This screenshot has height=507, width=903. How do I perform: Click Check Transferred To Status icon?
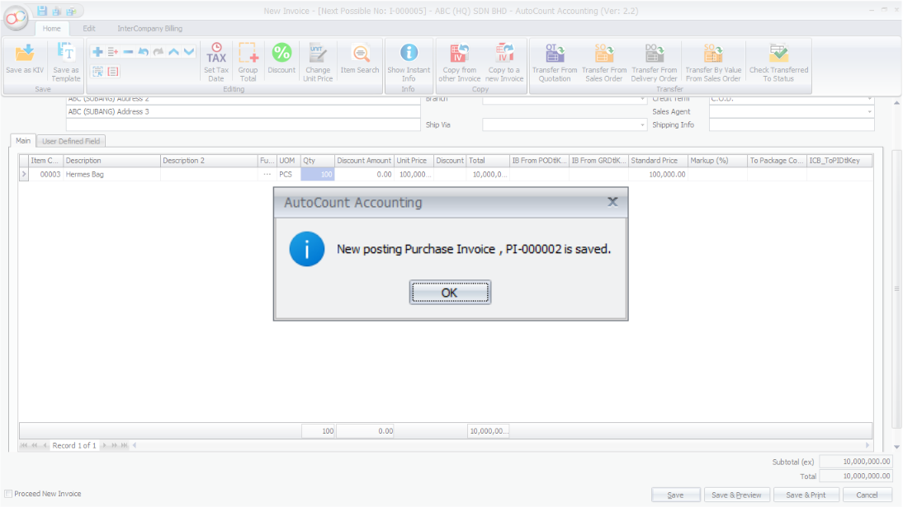click(x=778, y=54)
